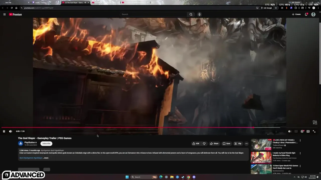Screen dimensions: 321x180
Task: Show hidden system tray icons
Action: [x=294, y=177]
